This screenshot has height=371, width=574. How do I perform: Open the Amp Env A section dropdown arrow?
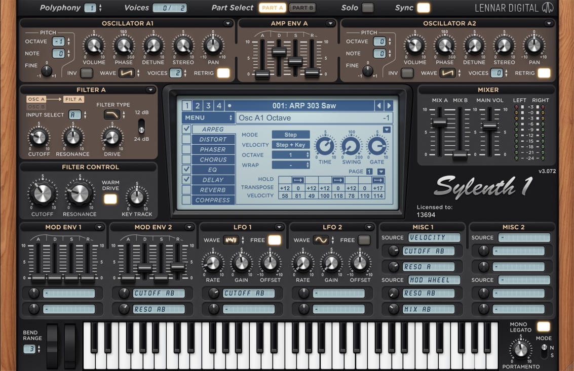330,23
